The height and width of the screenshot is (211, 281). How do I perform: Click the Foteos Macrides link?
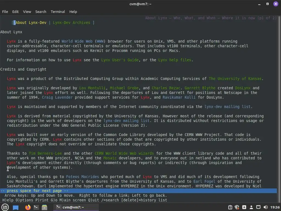[82, 177]
